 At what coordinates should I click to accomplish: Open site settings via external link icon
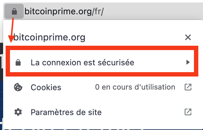tap(188, 112)
